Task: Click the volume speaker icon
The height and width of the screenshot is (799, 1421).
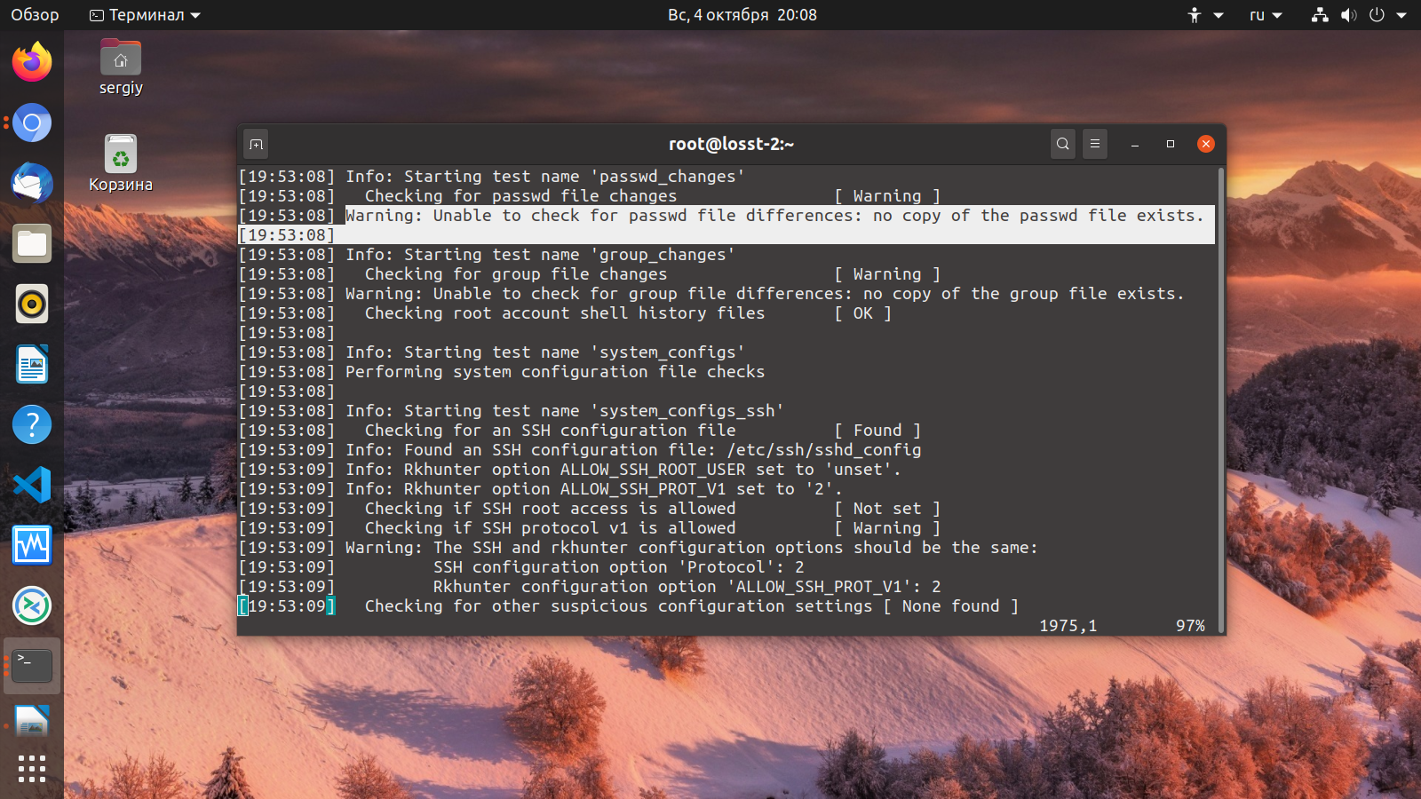Action: point(1348,15)
